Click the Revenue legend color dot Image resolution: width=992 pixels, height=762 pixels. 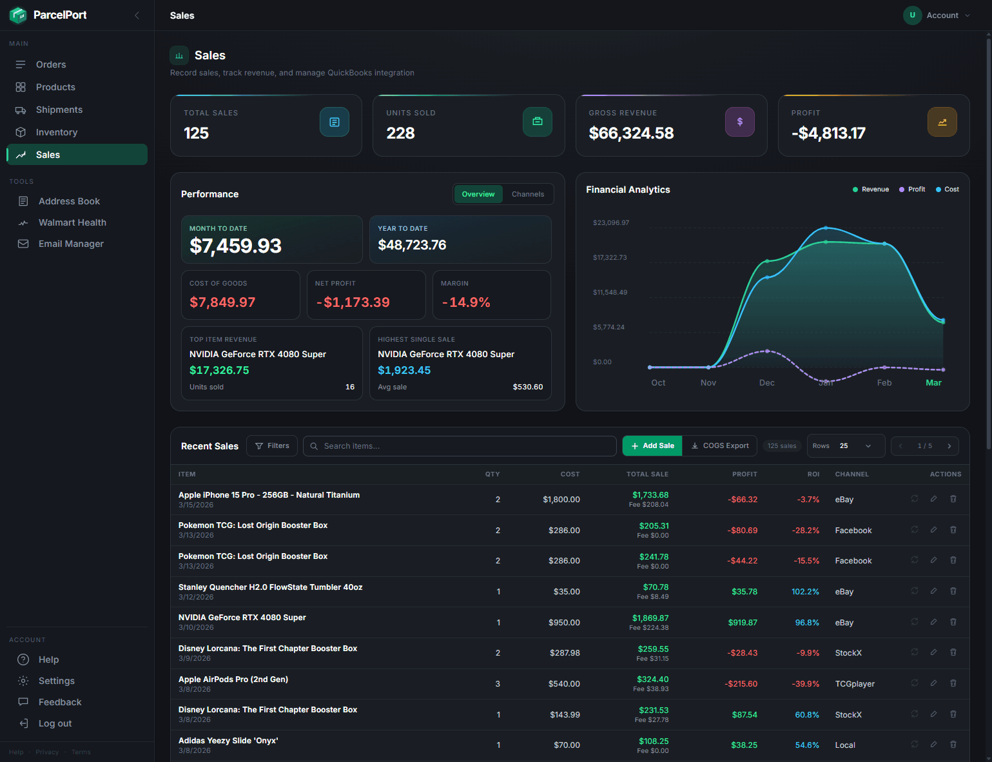[855, 189]
